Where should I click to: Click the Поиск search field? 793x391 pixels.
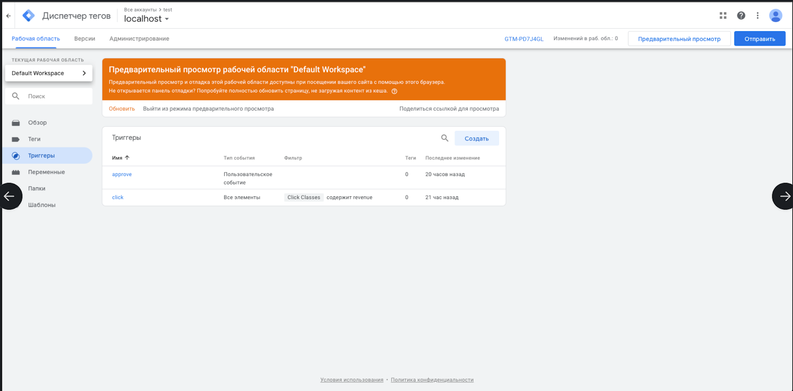tap(49, 96)
